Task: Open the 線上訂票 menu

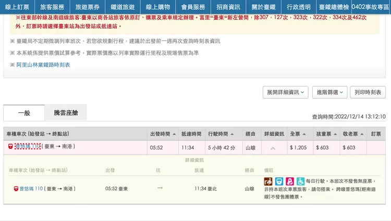Action: [17, 7]
